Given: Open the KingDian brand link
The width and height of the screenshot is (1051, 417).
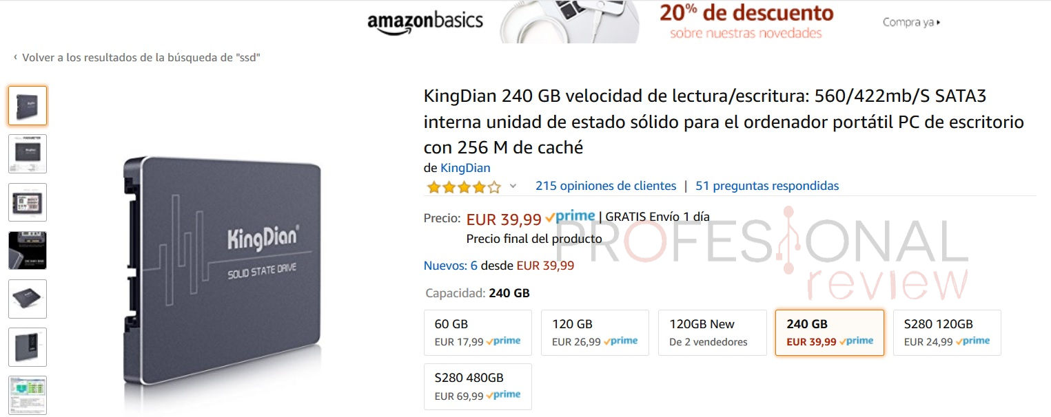Looking at the screenshot, I should coord(465,168).
